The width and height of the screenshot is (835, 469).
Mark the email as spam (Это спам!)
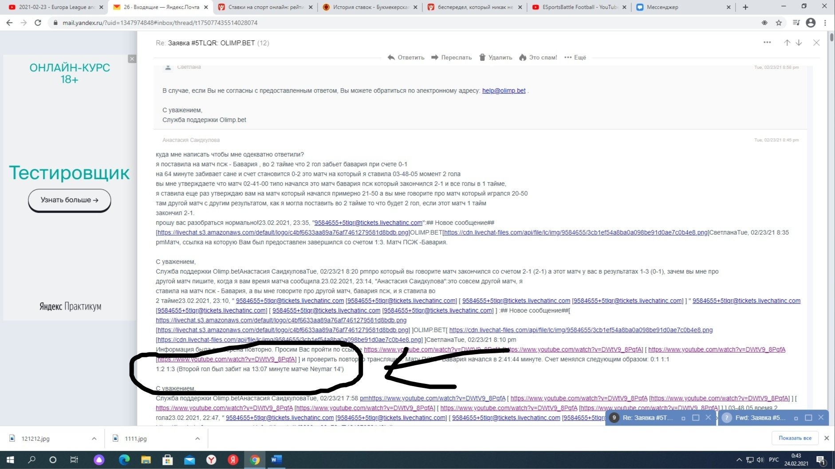coord(538,57)
